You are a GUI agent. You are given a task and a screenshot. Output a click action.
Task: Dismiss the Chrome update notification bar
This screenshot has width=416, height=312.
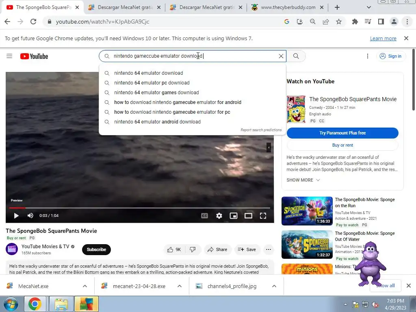406,38
